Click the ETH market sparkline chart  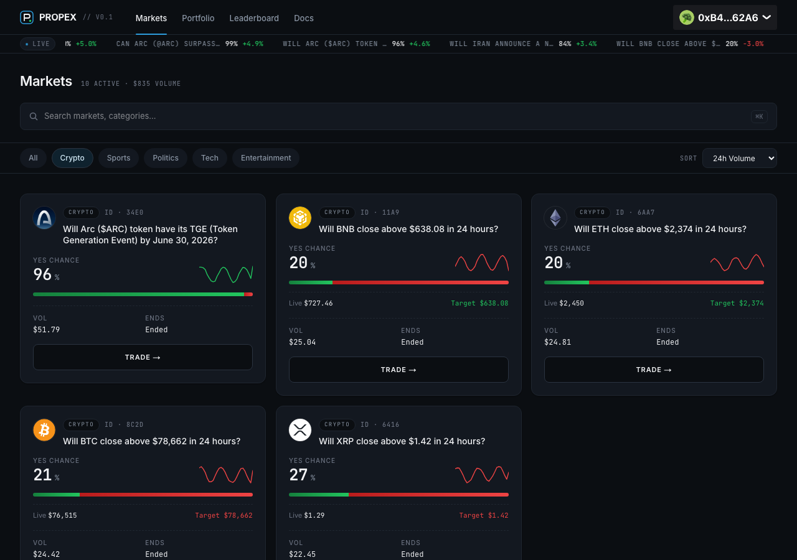pos(737,262)
